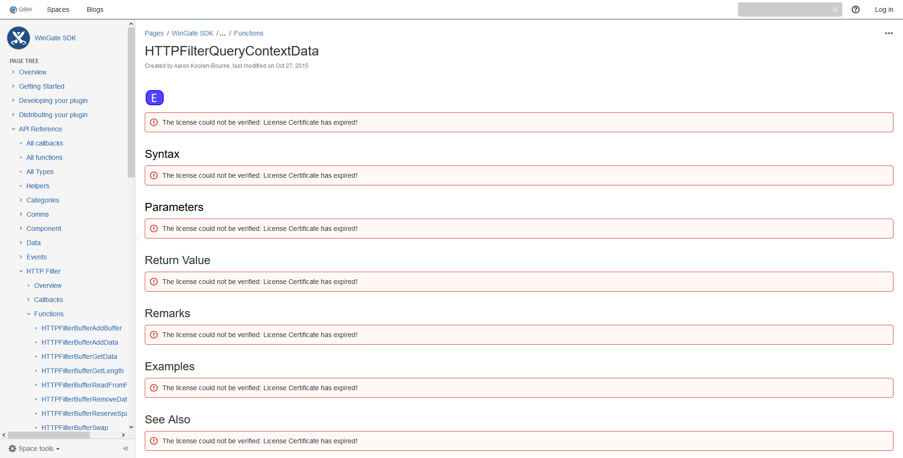903x458 pixels.
Task: Open HTTPFilterBufferAddBuffer page
Action: point(82,328)
